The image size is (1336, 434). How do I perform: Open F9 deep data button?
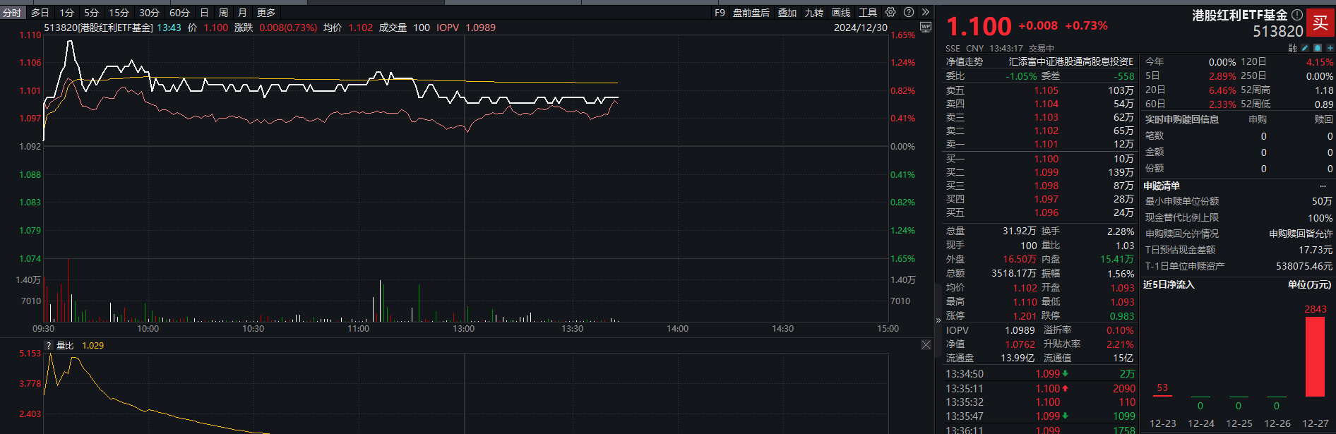pos(720,13)
